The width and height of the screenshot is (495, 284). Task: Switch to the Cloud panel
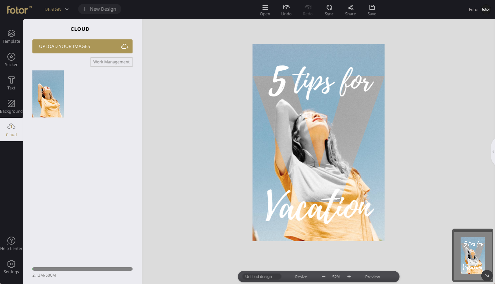click(x=11, y=129)
